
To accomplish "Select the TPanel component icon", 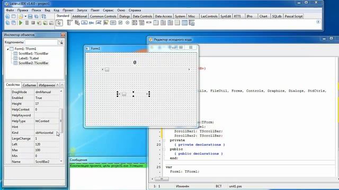I will (177, 23).
